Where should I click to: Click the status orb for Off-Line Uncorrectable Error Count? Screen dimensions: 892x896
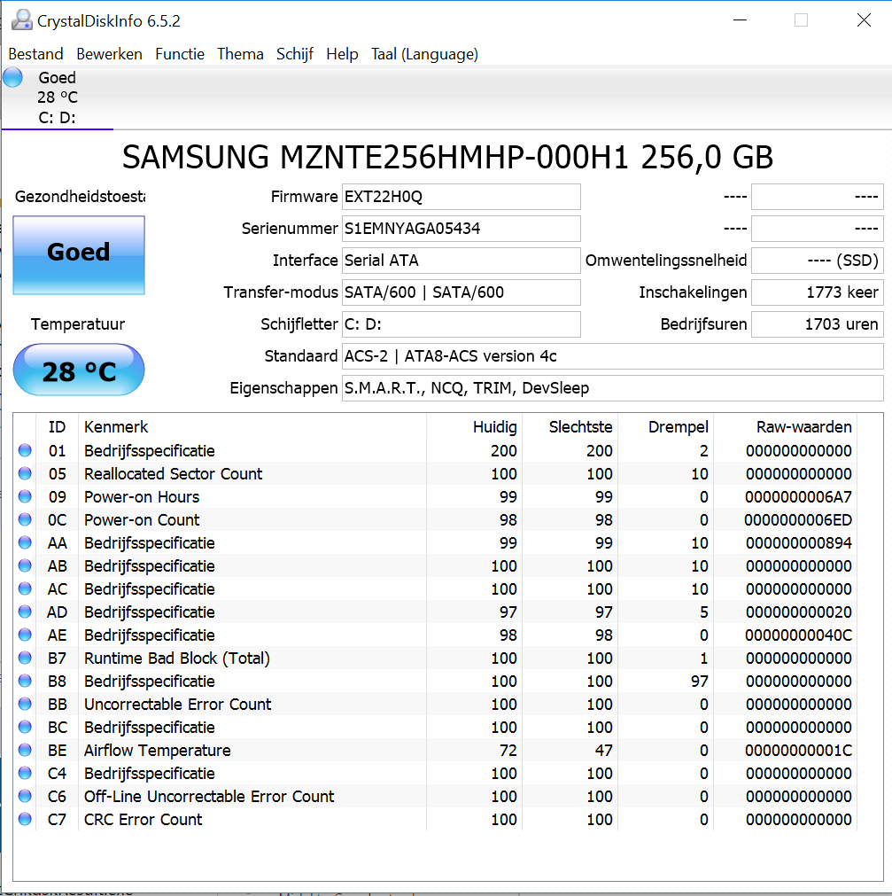[25, 796]
